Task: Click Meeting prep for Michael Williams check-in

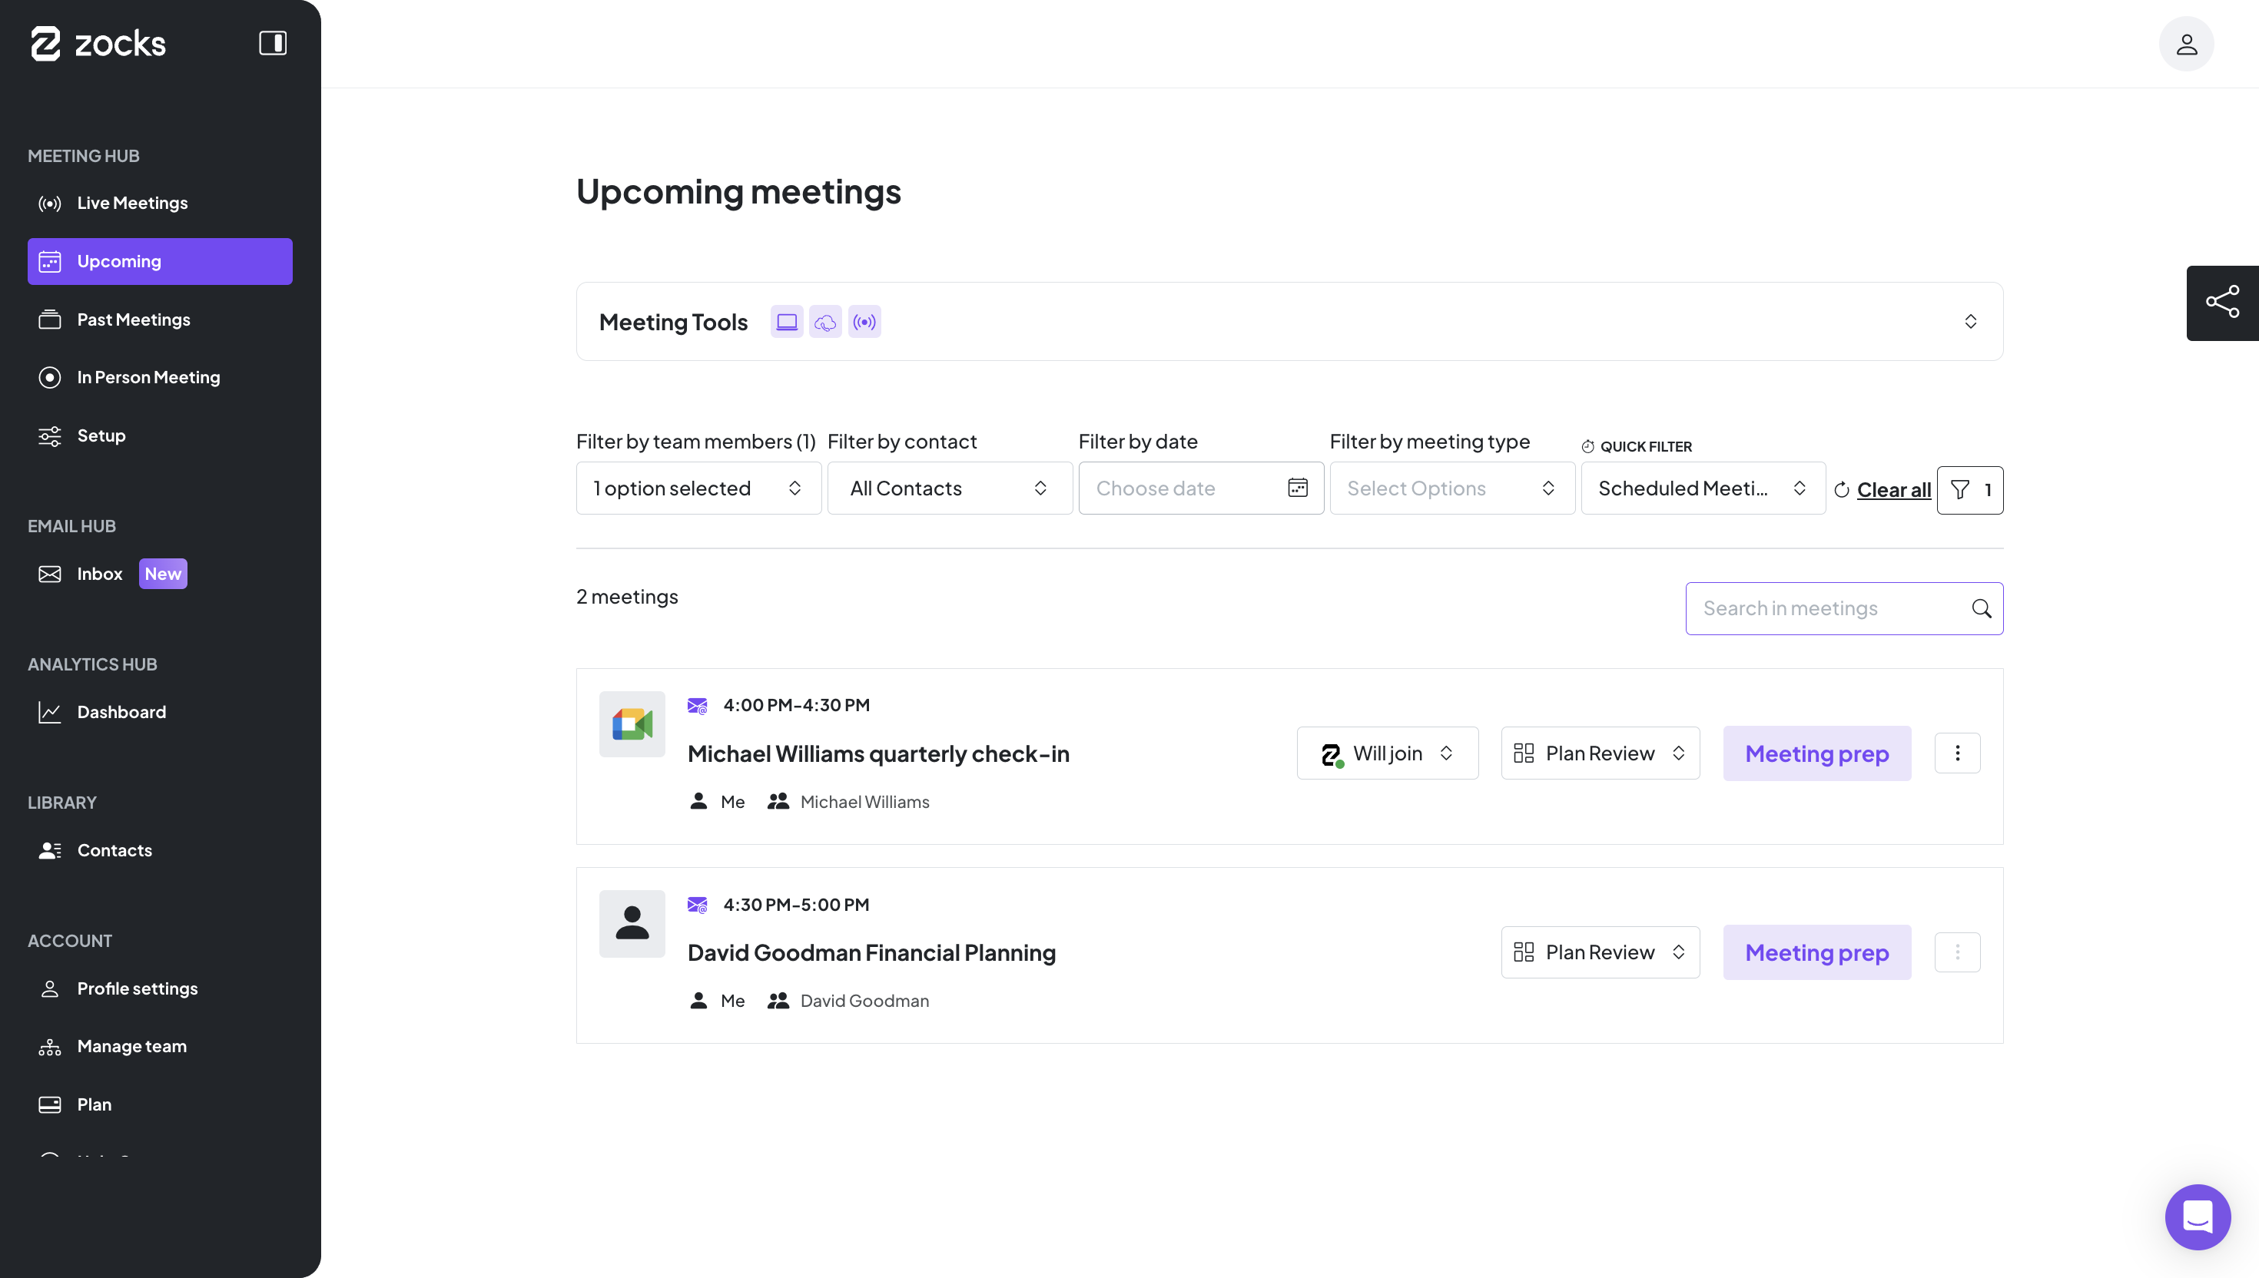Action: pos(1816,753)
